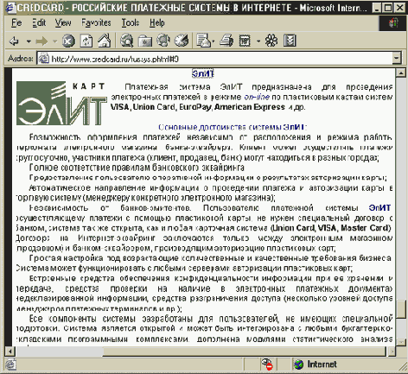Click the status bar page icon
This screenshot has width=408, height=374.
click(10, 364)
